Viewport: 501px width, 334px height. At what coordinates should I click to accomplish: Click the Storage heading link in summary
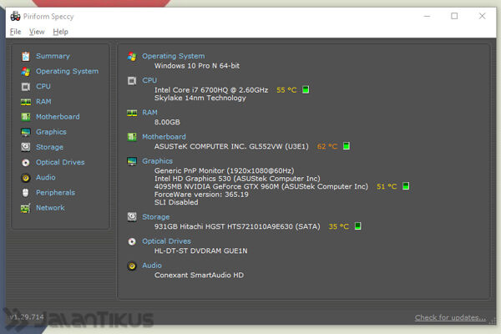[156, 217]
